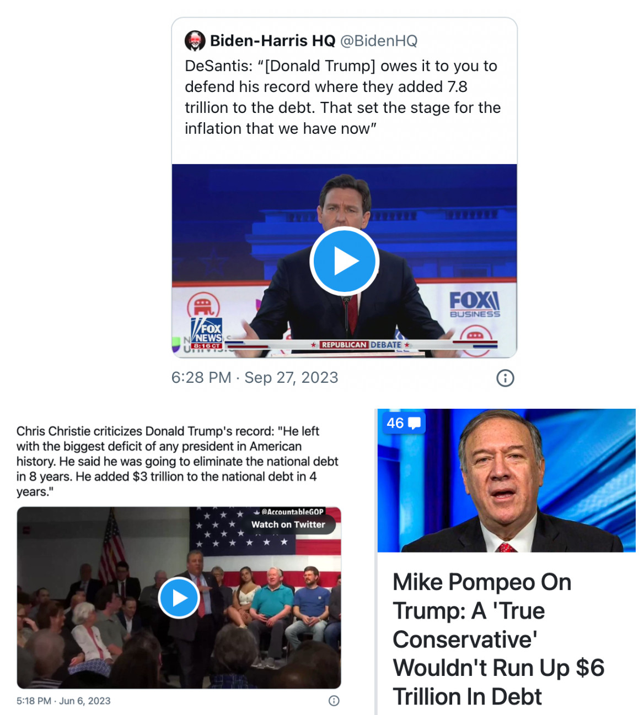Click the Republican Debate banner in the video

point(361,345)
